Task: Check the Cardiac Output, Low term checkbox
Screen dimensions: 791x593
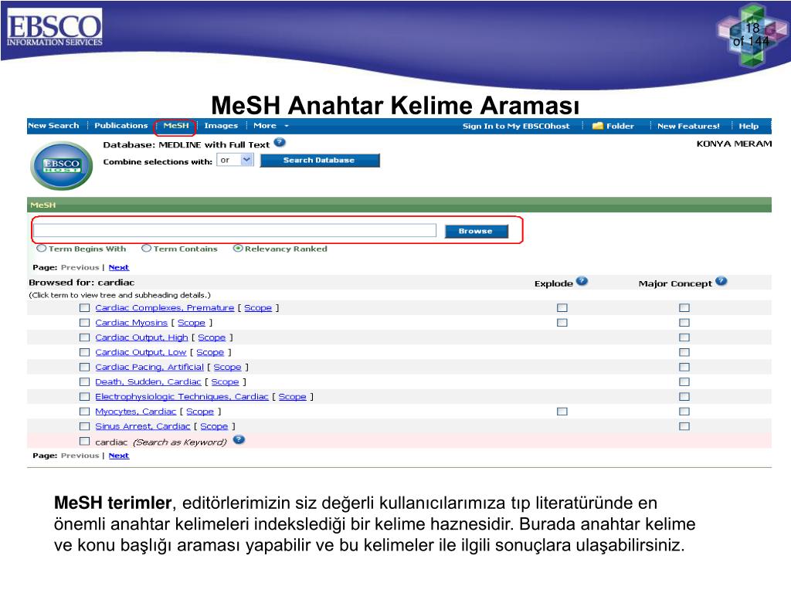Action: point(85,352)
